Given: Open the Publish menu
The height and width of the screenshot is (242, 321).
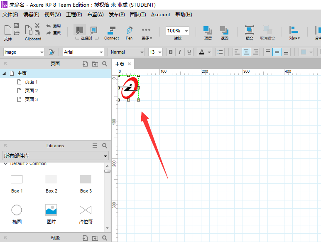Looking at the screenshot, I should tap(117, 15).
